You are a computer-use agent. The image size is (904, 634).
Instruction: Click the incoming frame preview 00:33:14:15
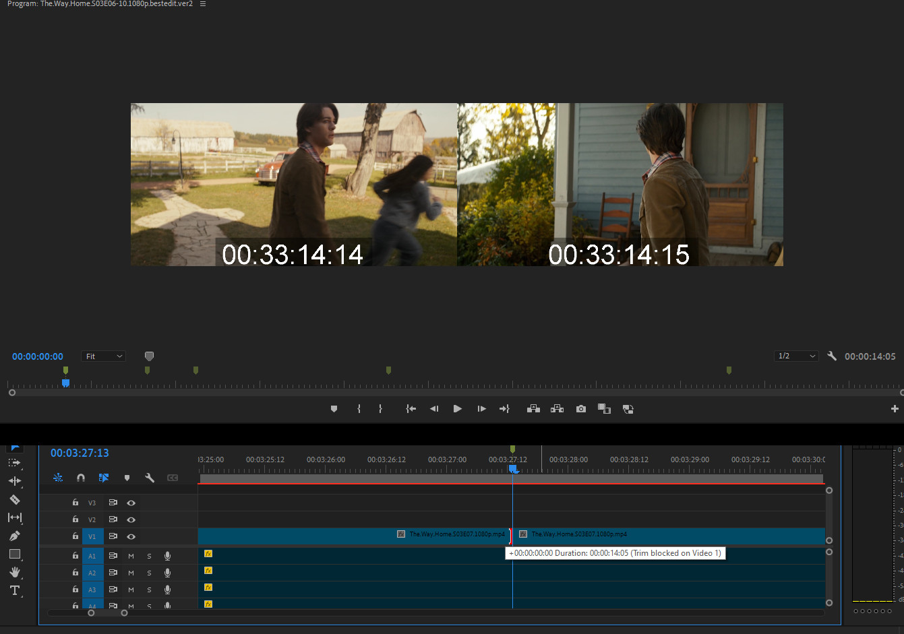tap(620, 184)
